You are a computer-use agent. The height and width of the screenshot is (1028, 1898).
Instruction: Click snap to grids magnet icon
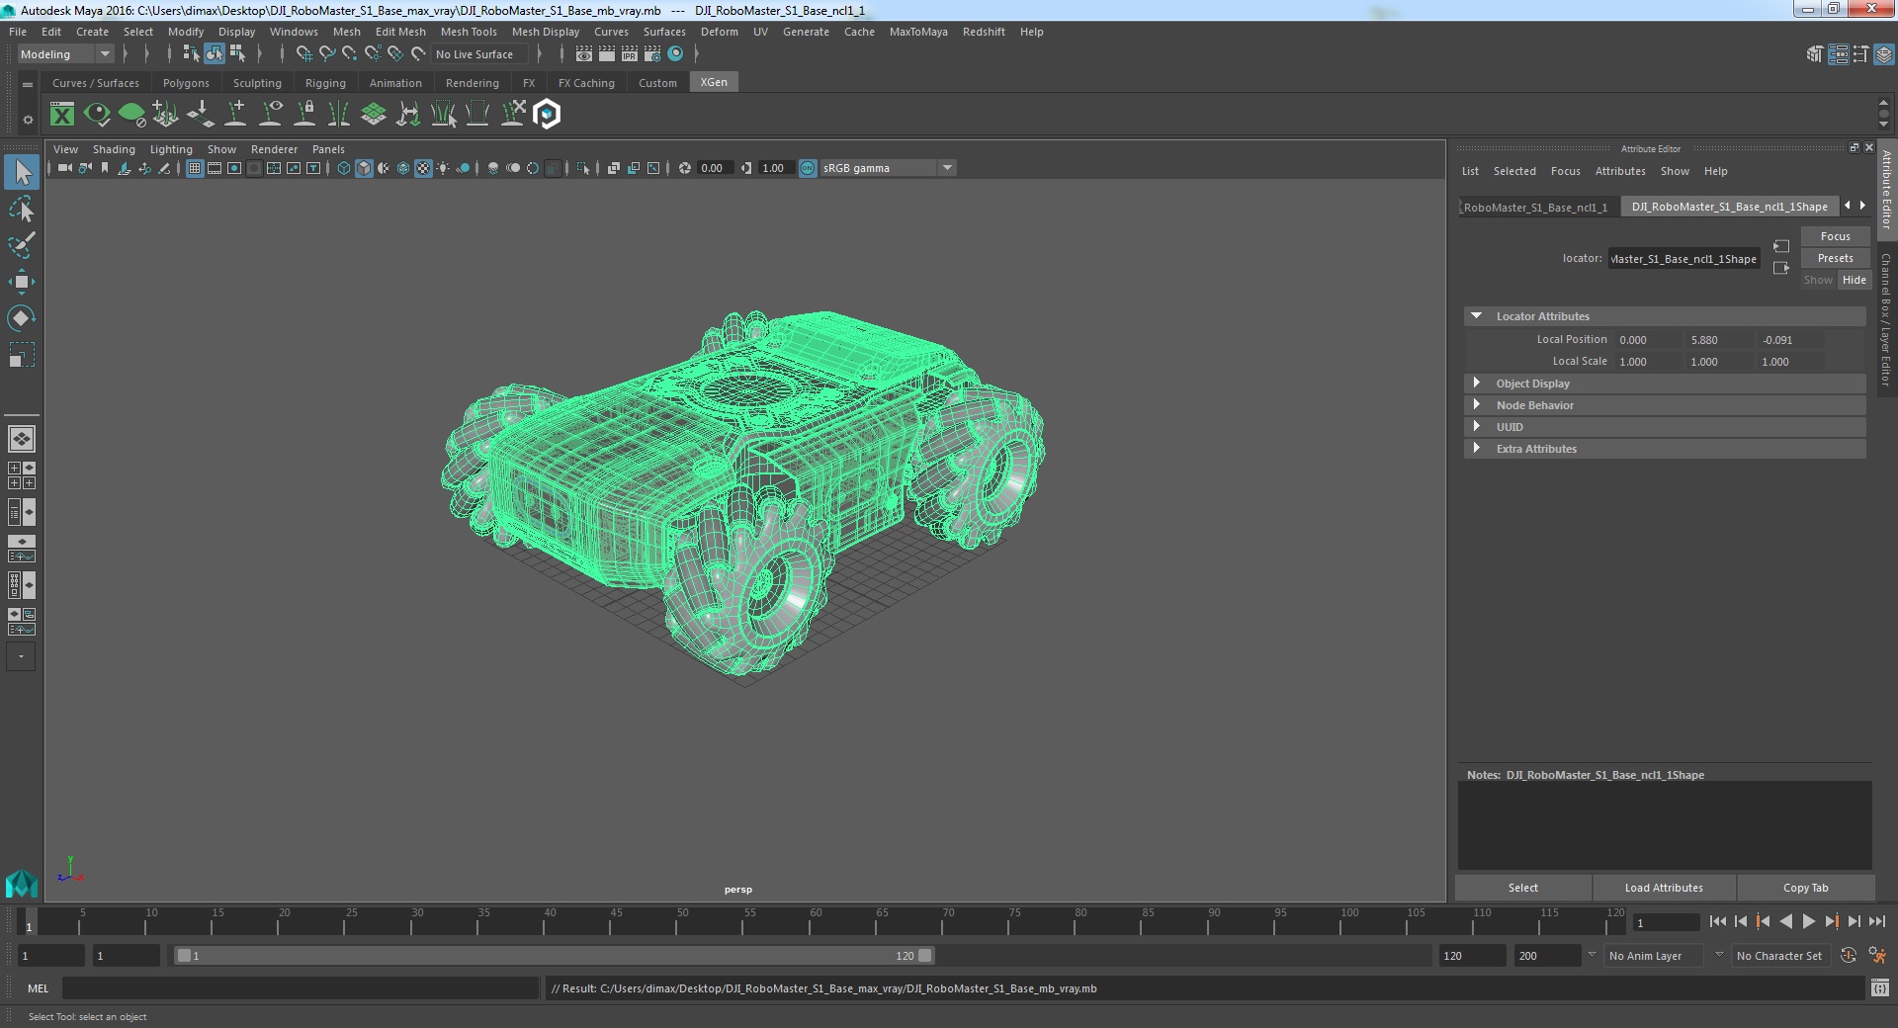click(304, 54)
